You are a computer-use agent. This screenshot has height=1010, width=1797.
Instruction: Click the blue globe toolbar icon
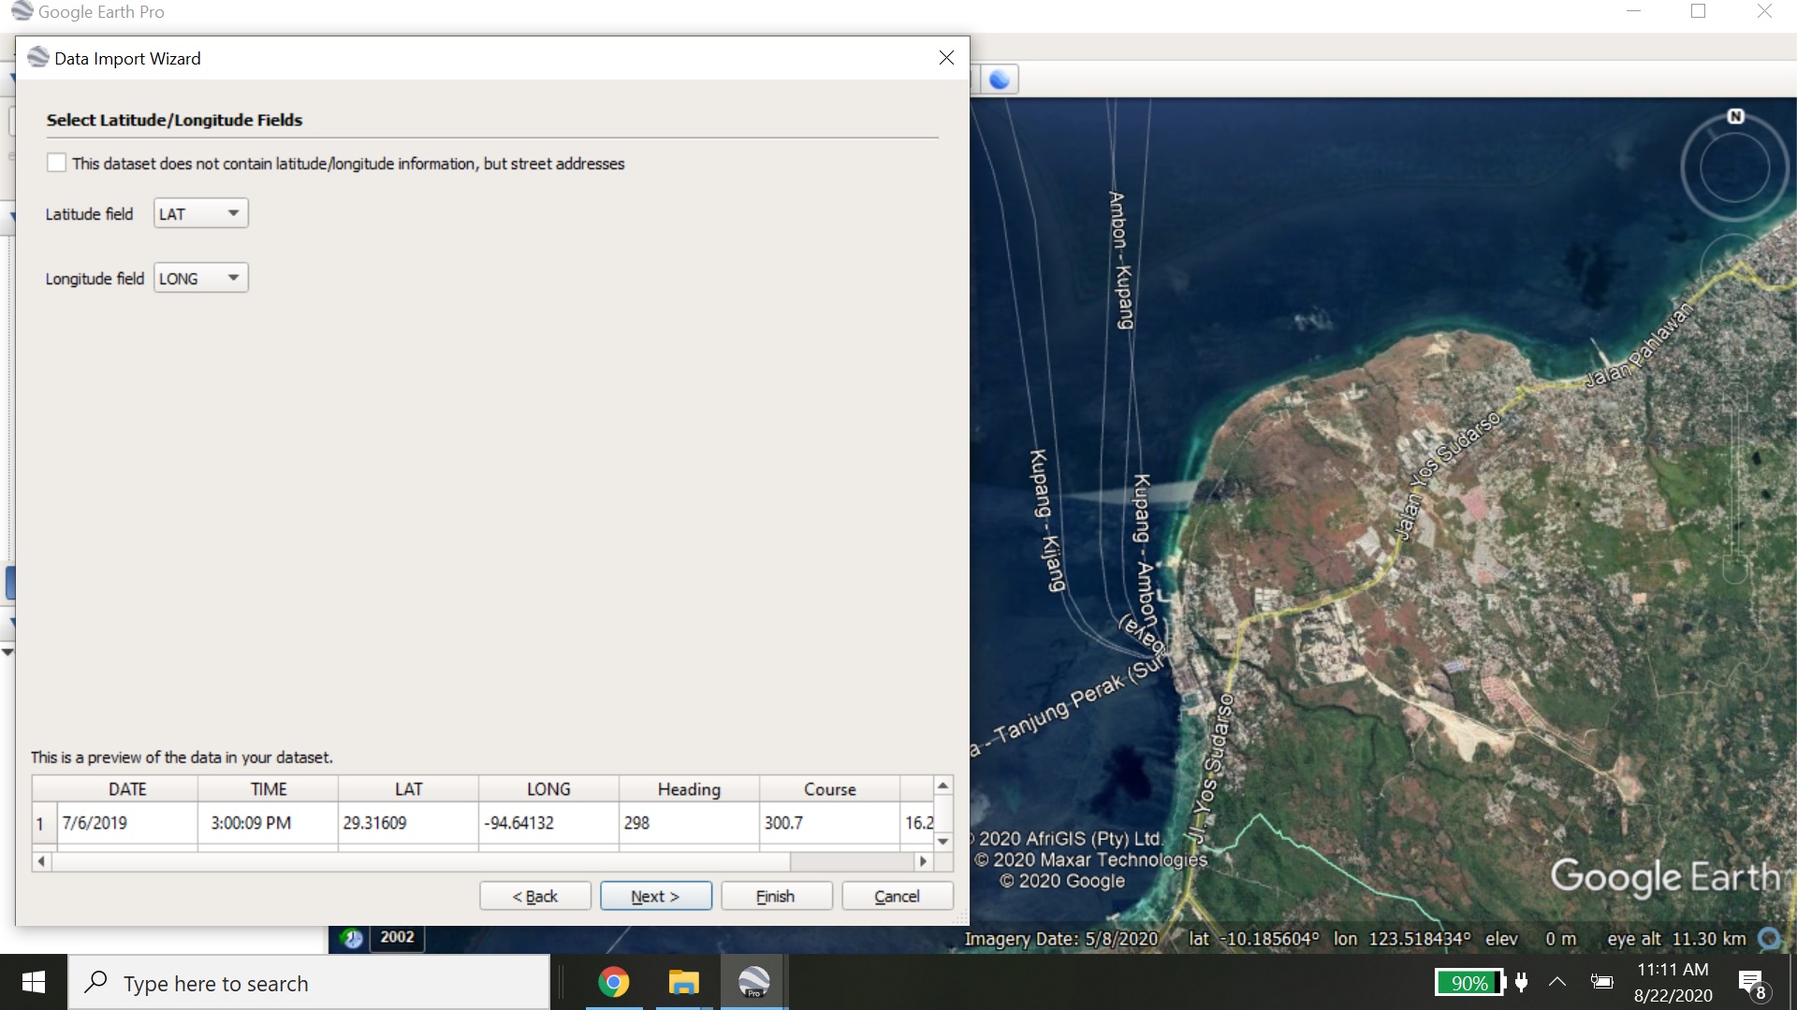[x=999, y=79]
